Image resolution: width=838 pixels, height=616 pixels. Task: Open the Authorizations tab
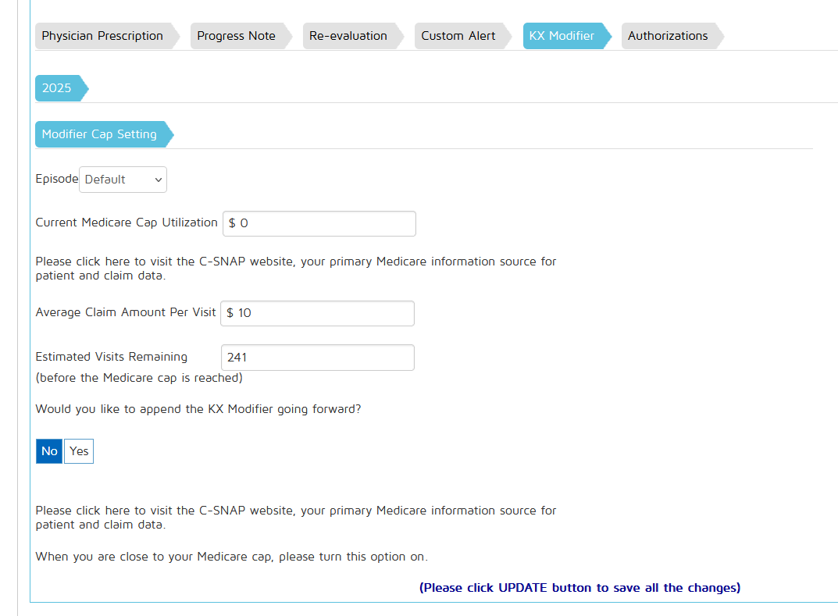click(668, 36)
